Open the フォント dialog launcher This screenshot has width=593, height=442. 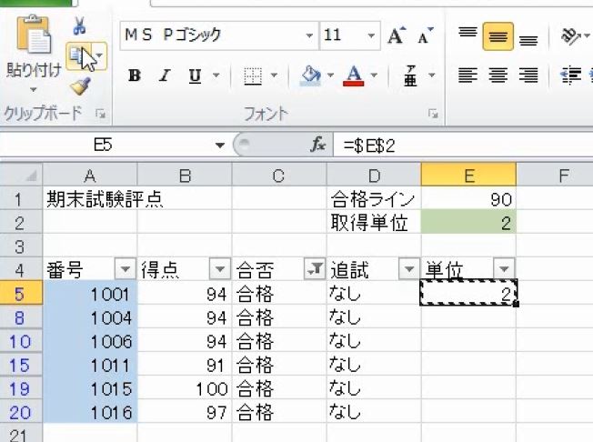coord(434,114)
